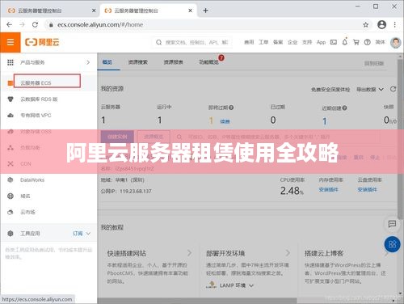404x304 pixels.
Task: Open DataWorks in the sidebar
Action: [x=32, y=179]
